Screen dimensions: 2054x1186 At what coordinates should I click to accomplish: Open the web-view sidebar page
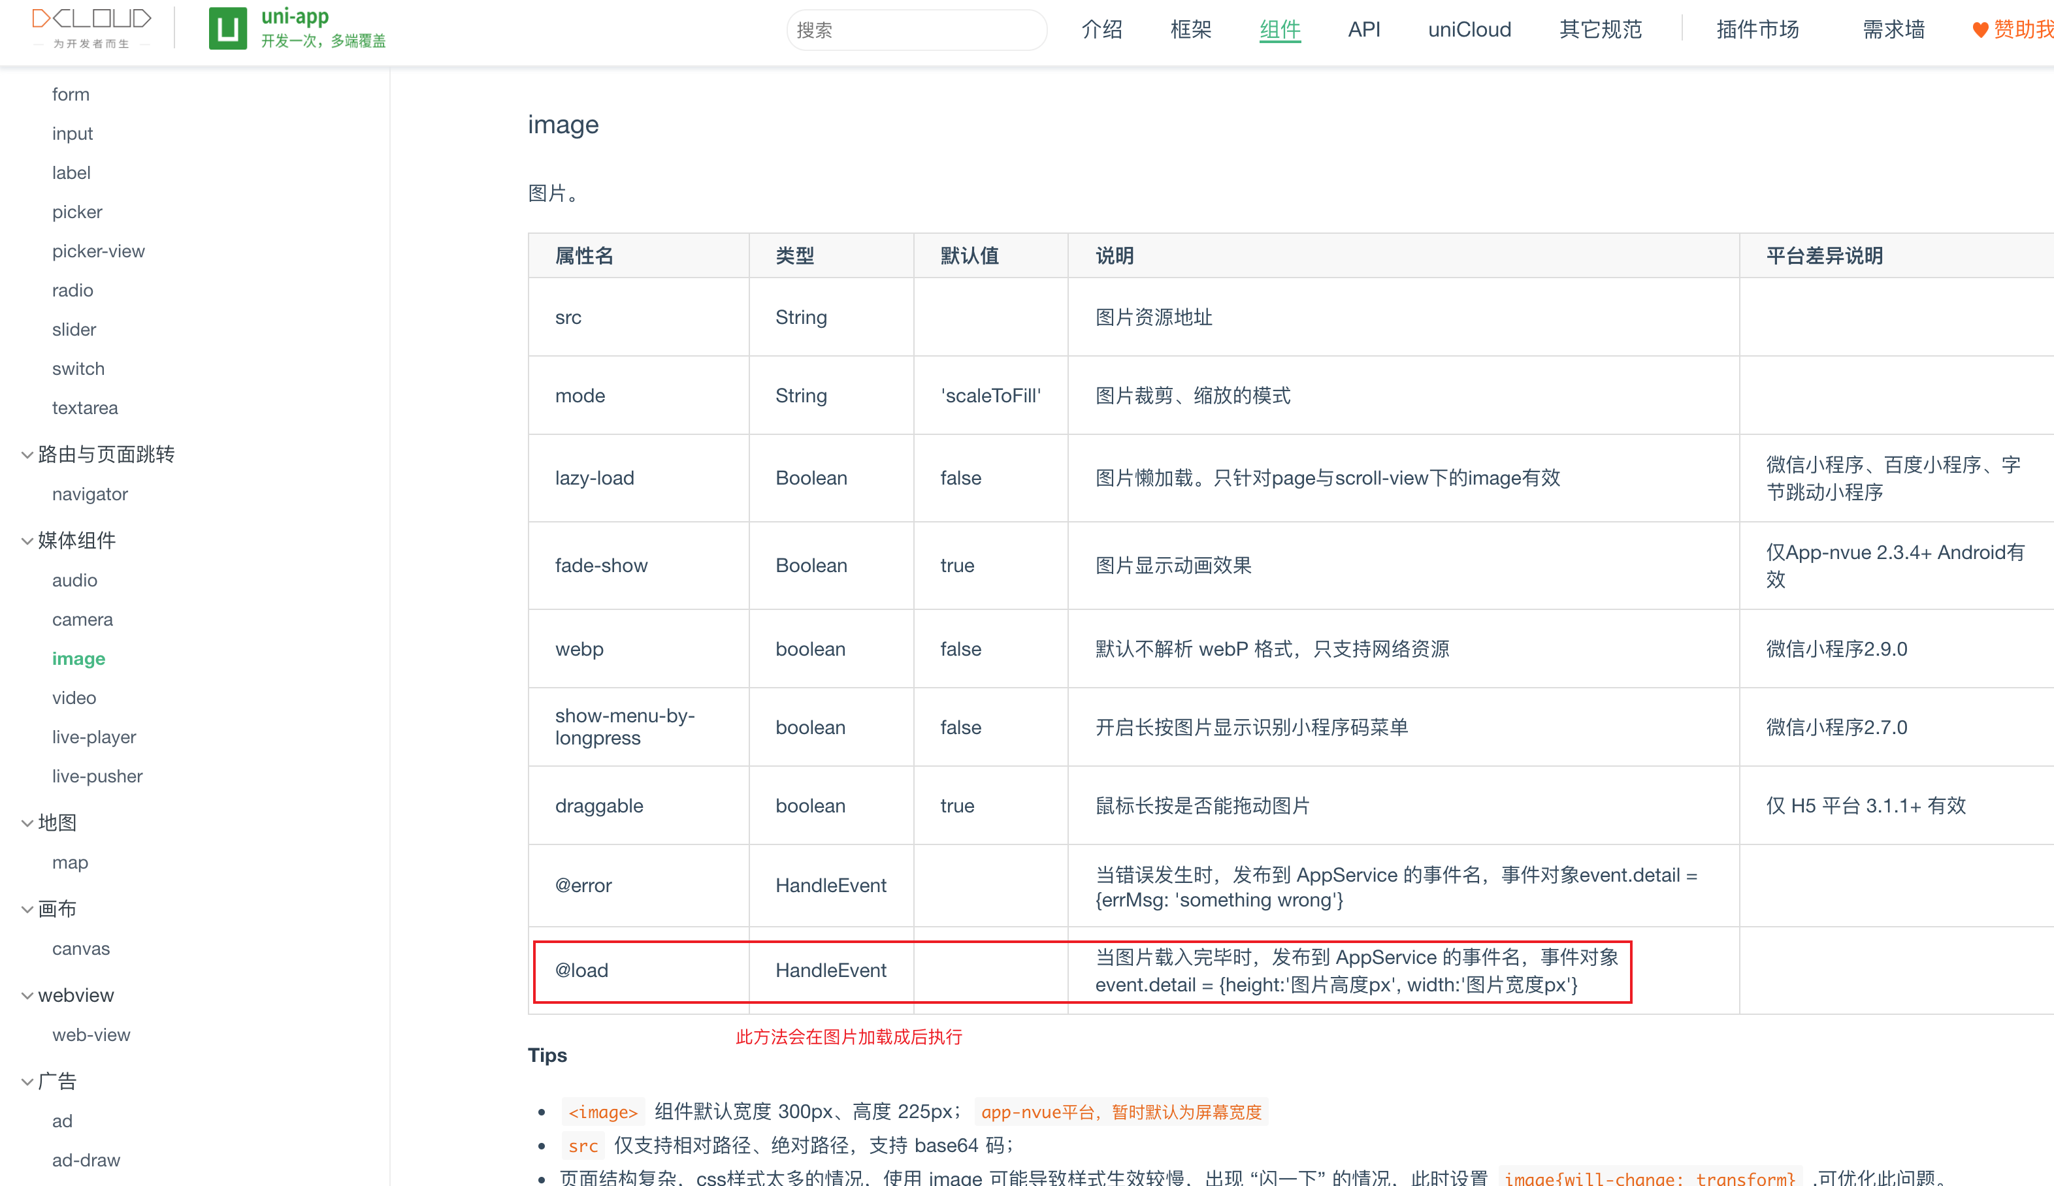click(x=91, y=1034)
